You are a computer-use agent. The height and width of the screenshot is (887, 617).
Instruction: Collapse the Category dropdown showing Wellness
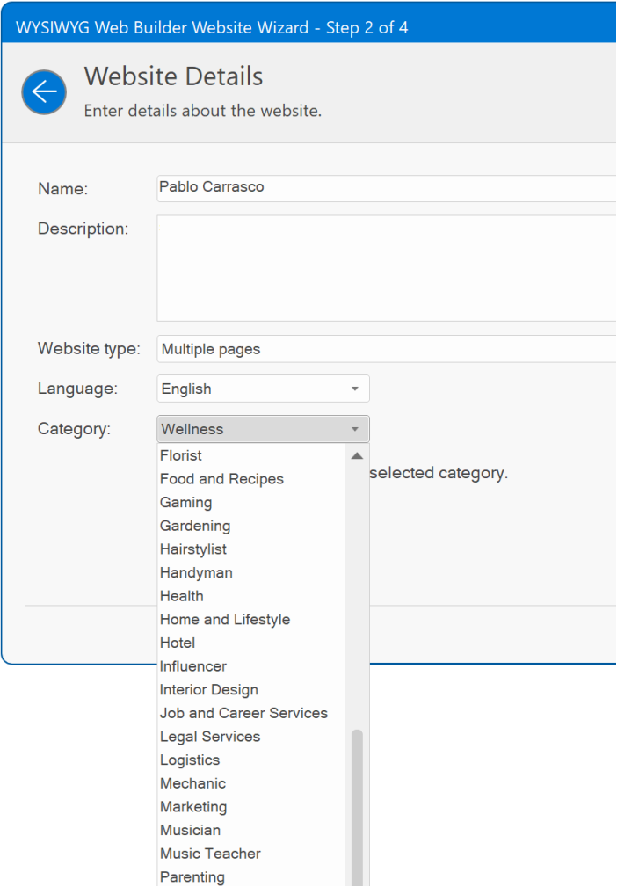(263, 429)
